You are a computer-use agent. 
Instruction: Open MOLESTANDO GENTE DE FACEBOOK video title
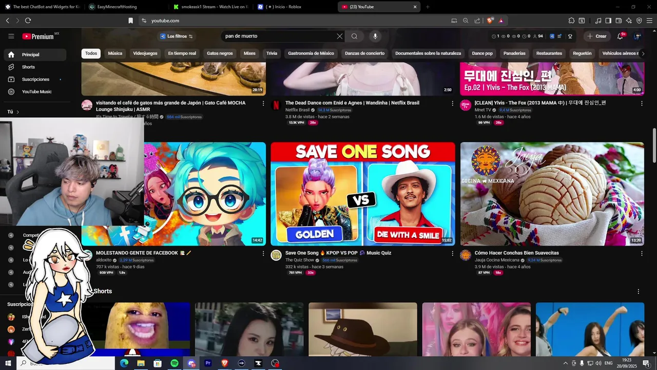click(144, 253)
